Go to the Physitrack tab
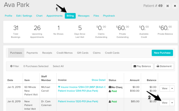179x111 pixels. click(x=109, y=16)
